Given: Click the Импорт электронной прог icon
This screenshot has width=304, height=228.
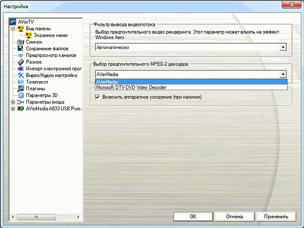Looking at the screenshot, I should coord(21,68).
